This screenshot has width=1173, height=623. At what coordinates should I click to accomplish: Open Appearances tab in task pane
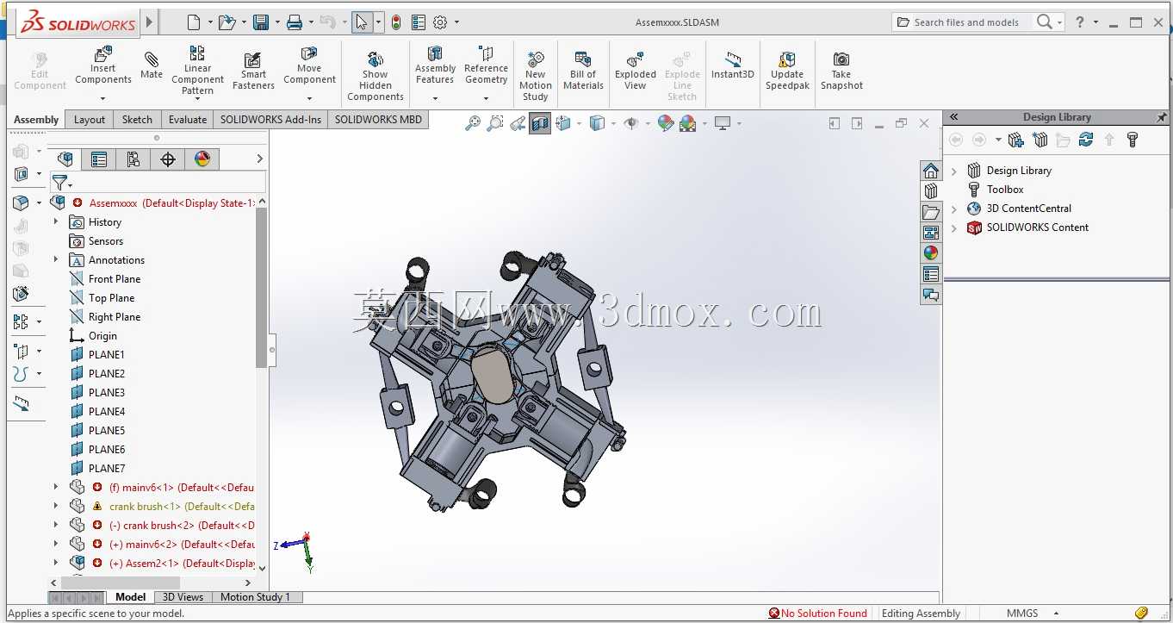[931, 253]
